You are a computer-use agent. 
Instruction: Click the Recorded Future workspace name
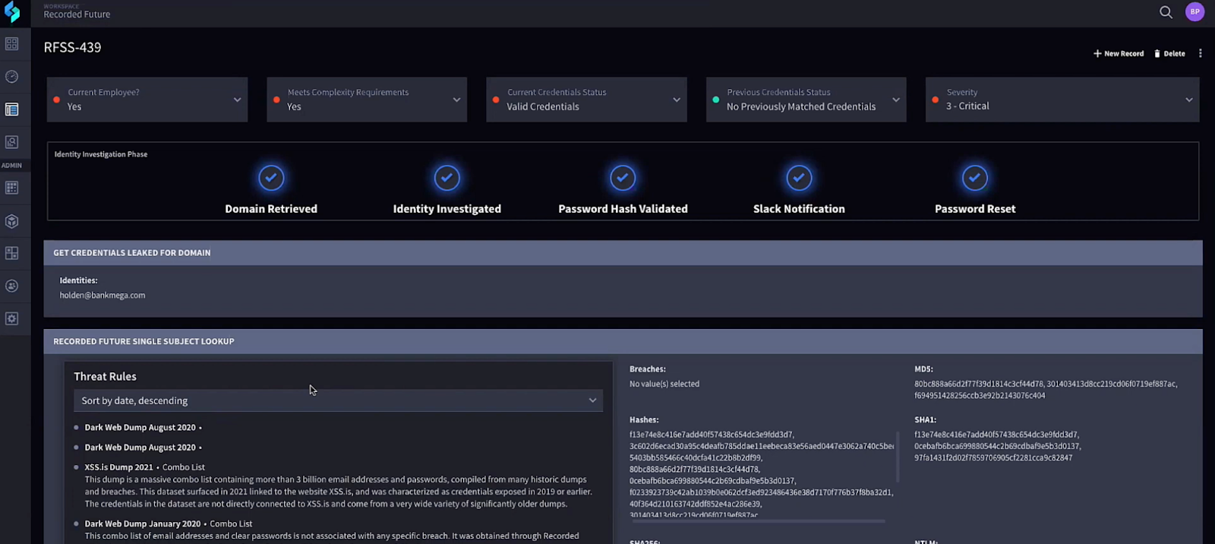(x=77, y=14)
